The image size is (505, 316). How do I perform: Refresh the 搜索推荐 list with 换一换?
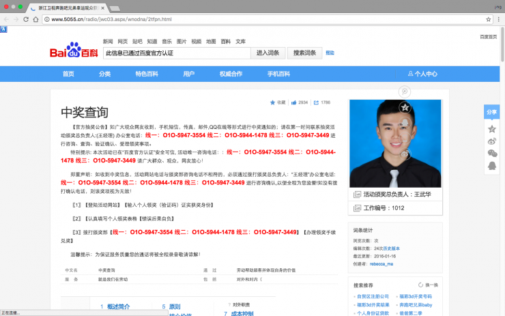click(x=427, y=285)
